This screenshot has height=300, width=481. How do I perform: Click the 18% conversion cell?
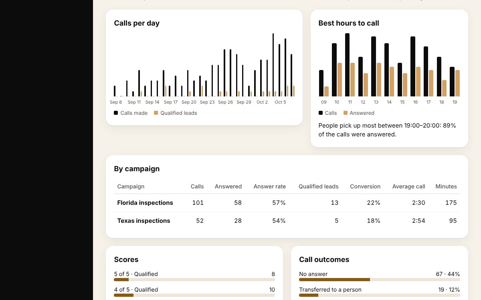(x=374, y=221)
